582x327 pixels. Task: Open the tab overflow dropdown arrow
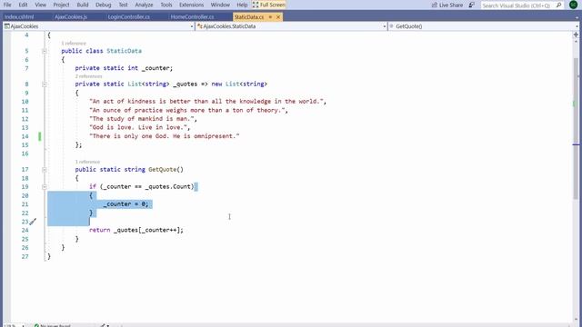click(577, 17)
